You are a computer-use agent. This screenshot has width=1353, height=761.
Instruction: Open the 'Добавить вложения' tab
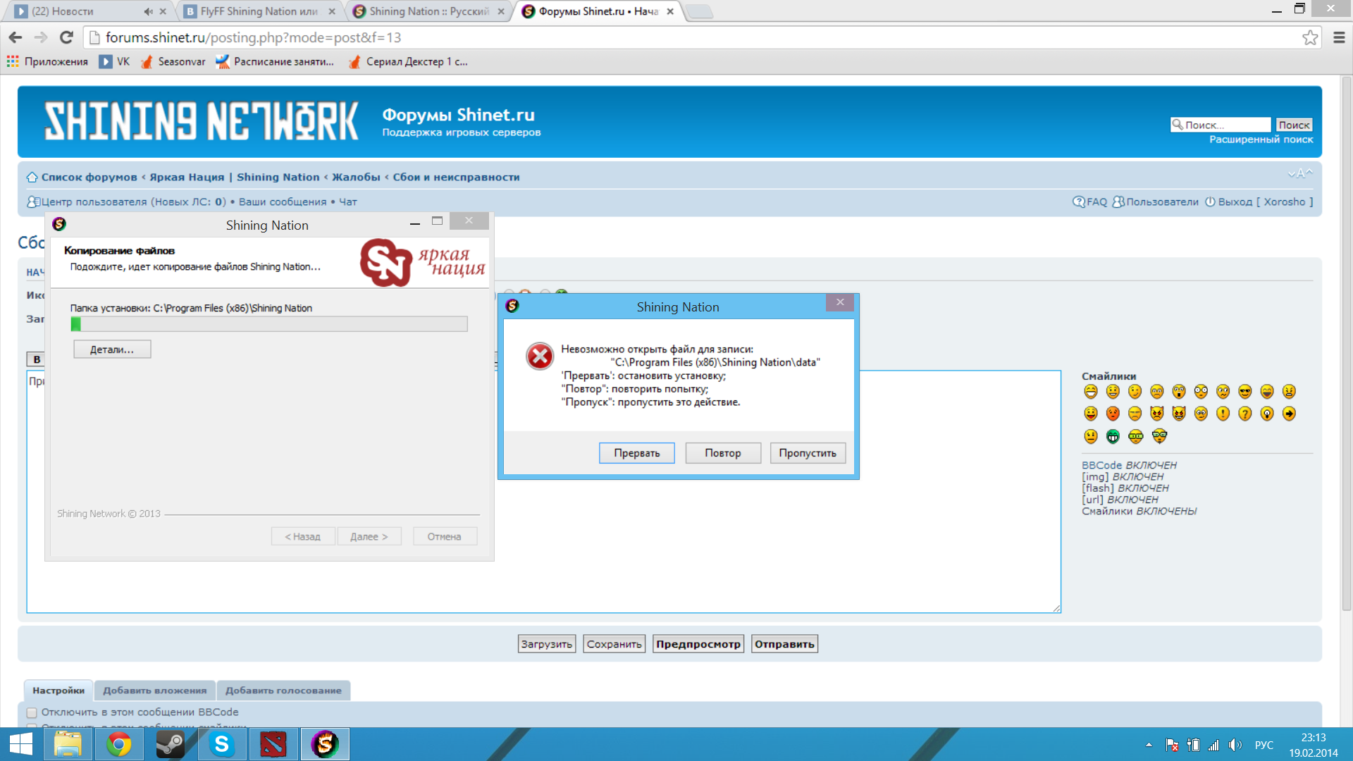point(155,691)
